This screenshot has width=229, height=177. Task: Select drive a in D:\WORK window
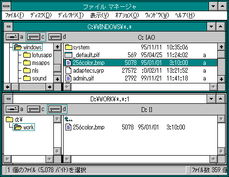tap(15, 109)
